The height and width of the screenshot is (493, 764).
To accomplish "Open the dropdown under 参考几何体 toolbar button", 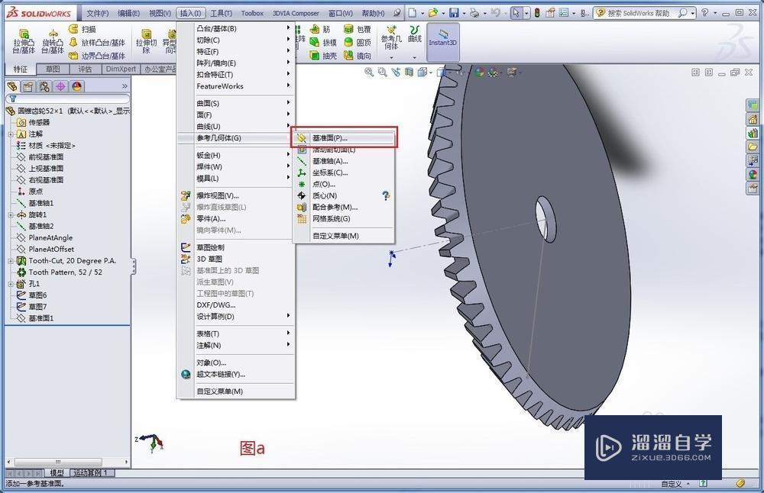I will [x=391, y=57].
